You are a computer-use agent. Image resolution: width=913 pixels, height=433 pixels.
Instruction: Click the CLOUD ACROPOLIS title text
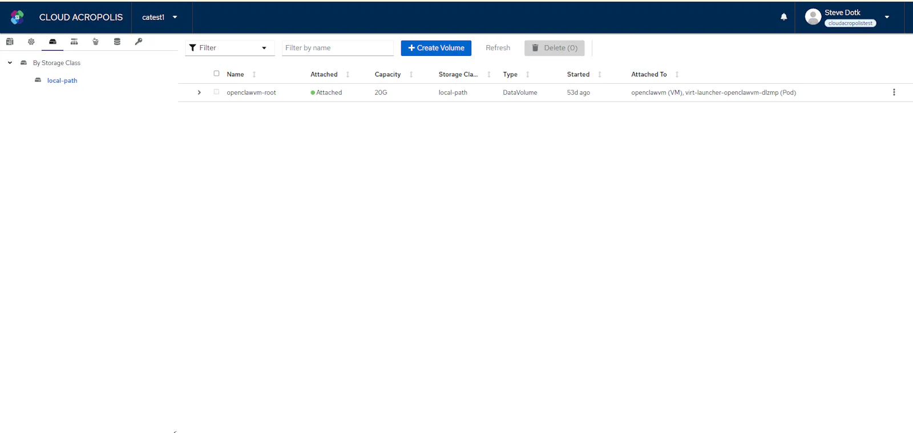(81, 17)
